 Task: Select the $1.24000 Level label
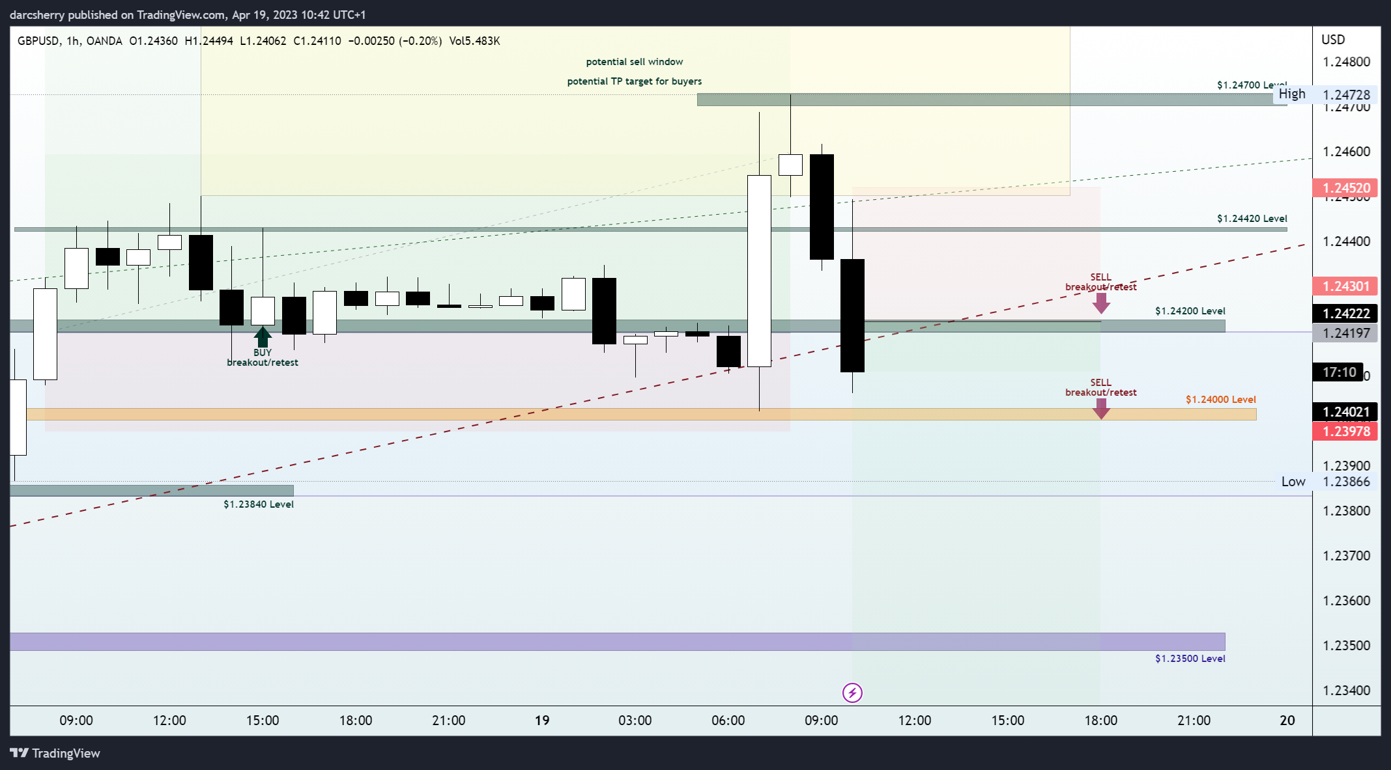(1220, 400)
